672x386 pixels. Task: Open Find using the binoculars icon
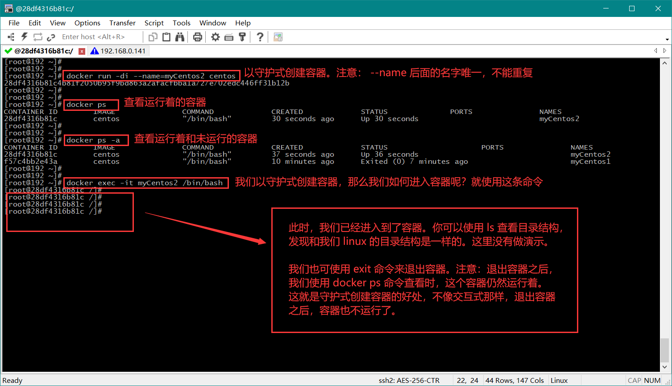(180, 37)
